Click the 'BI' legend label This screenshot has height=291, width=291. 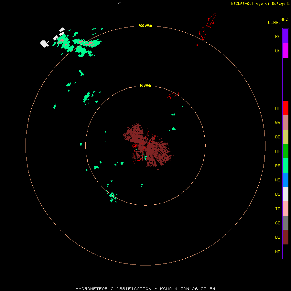click(277, 237)
